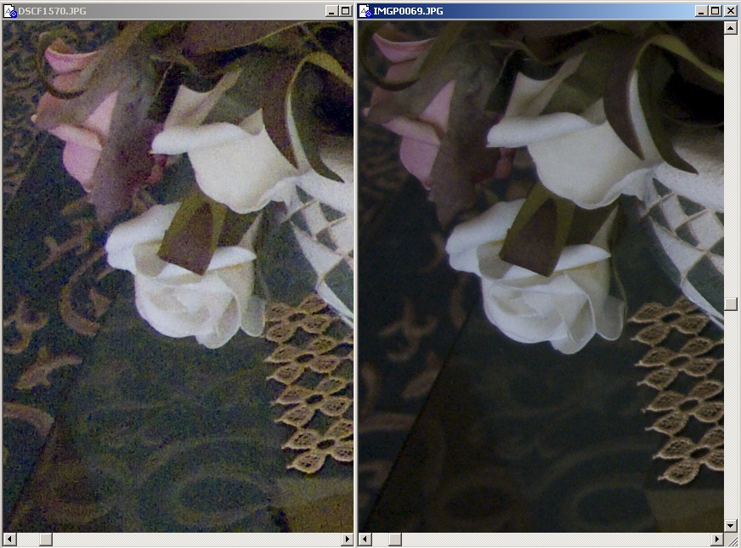Minimize the IMGP0069.JPG window
The height and width of the screenshot is (548, 741).
(702, 11)
